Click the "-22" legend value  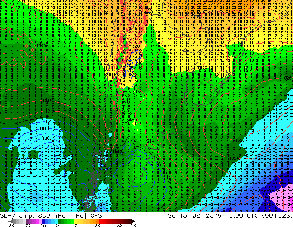(27, 225)
